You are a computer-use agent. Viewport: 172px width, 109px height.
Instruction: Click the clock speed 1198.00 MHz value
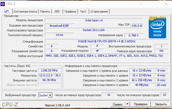49,70
